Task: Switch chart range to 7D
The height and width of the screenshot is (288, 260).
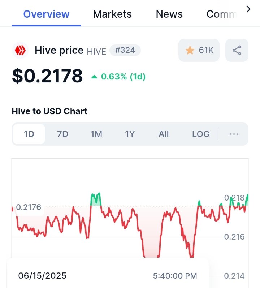Action: [62, 134]
